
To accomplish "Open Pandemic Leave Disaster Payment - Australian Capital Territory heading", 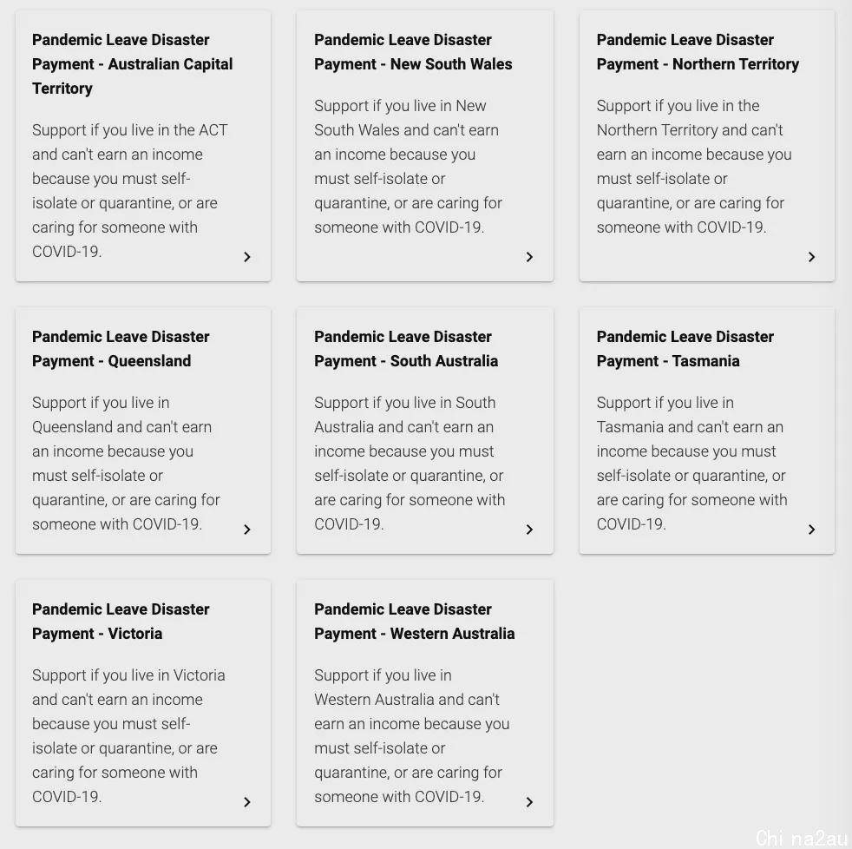I will click(x=132, y=64).
